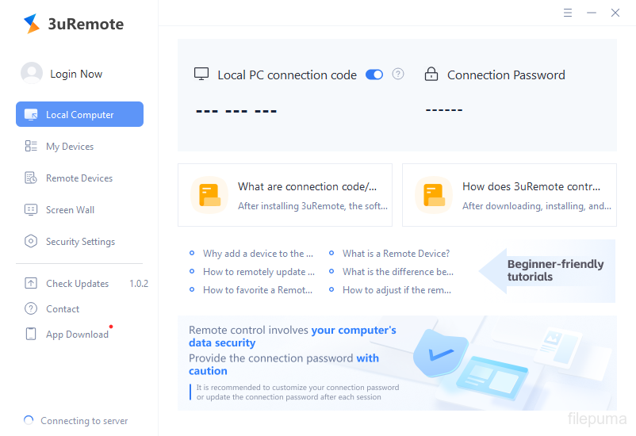Toggle the Local PC connection code switch
Screen dimensions: 636x436
pos(374,75)
